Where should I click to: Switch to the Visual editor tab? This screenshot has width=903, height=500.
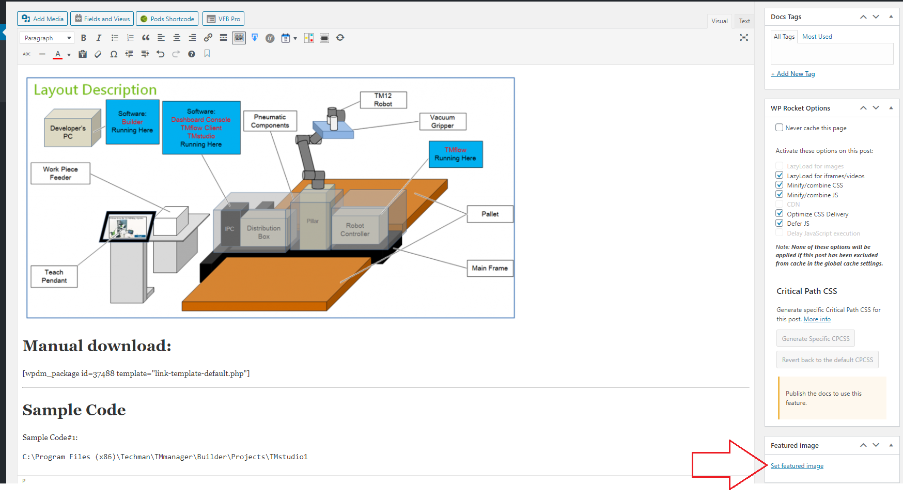point(719,21)
